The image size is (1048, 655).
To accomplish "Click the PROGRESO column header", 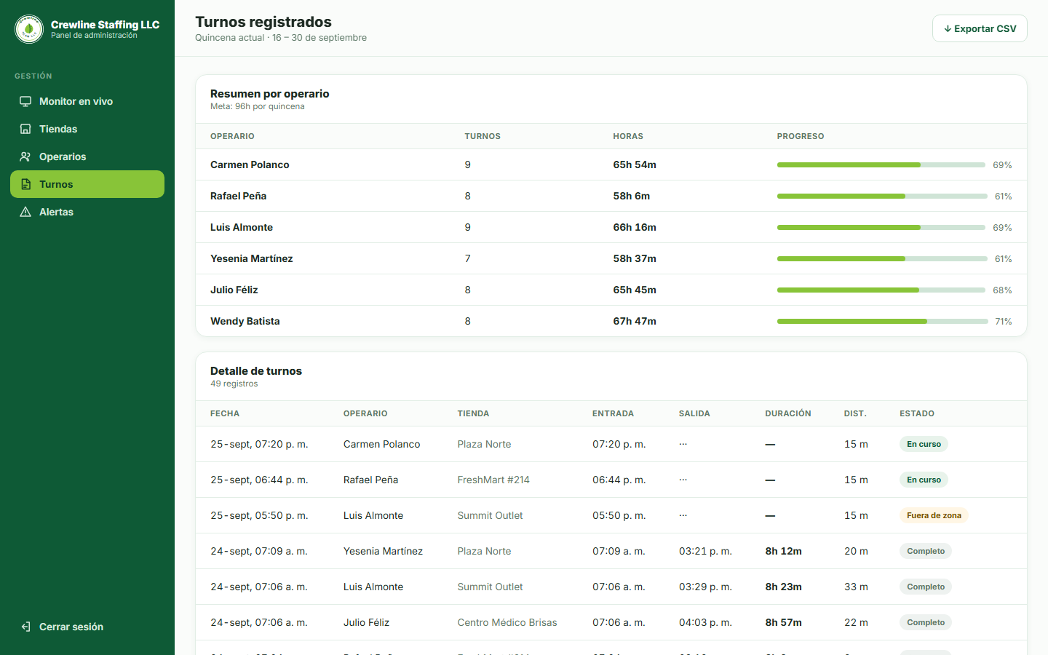I will (x=801, y=136).
